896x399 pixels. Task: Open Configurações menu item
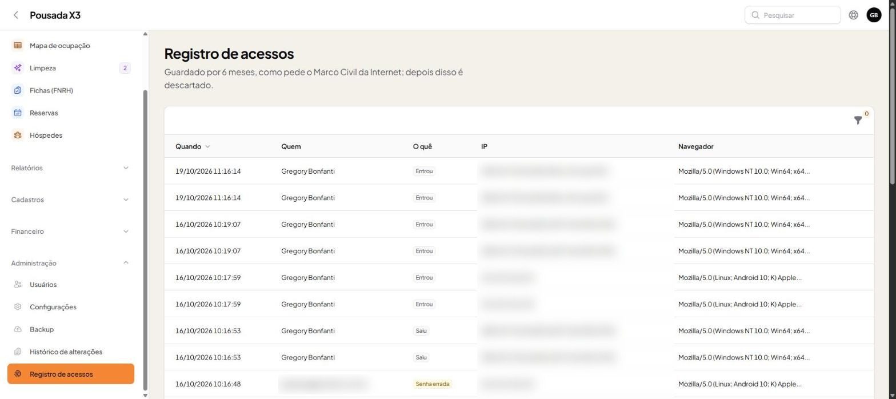click(x=71, y=307)
